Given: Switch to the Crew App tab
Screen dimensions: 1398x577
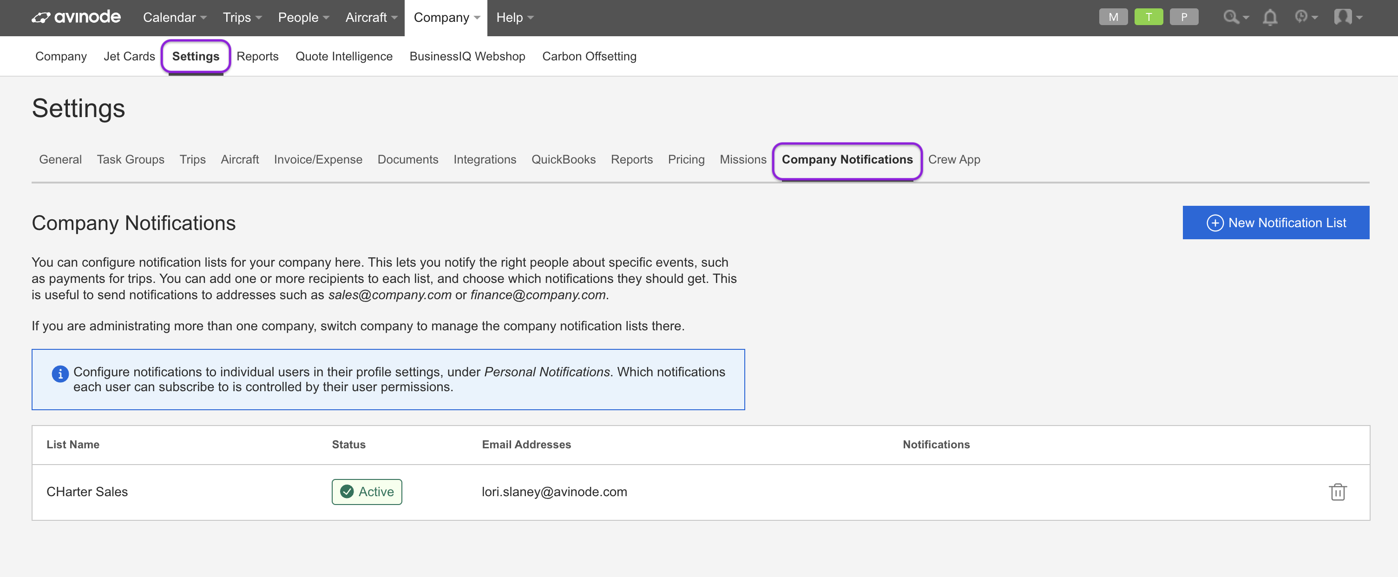Looking at the screenshot, I should pyautogui.click(x=954, y=160).
